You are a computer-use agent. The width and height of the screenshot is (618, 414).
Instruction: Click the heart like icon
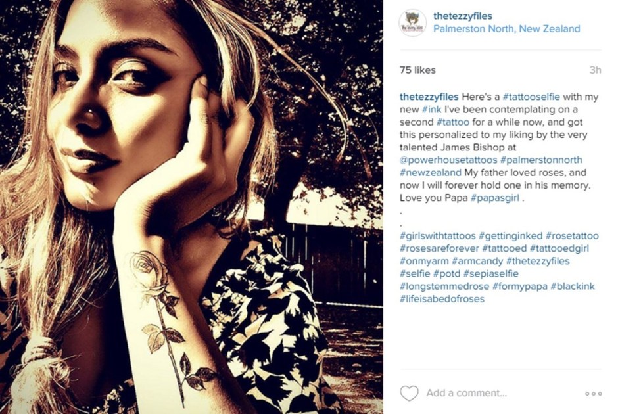coord(409,393)
